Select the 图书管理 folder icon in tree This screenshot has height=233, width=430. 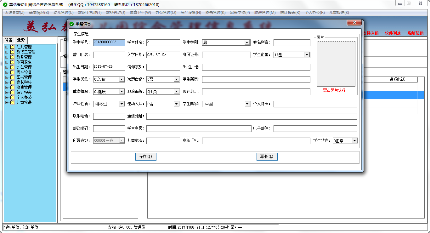pos(12,77)
